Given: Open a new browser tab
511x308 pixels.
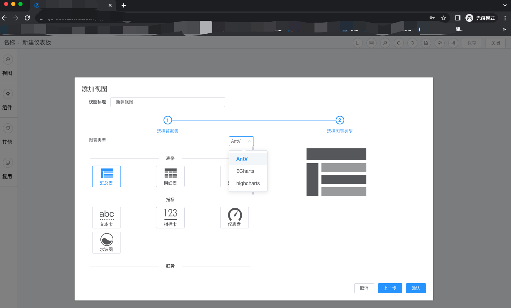Looking at the screenshot, I should pyautogui.click(x=124, y=5).
